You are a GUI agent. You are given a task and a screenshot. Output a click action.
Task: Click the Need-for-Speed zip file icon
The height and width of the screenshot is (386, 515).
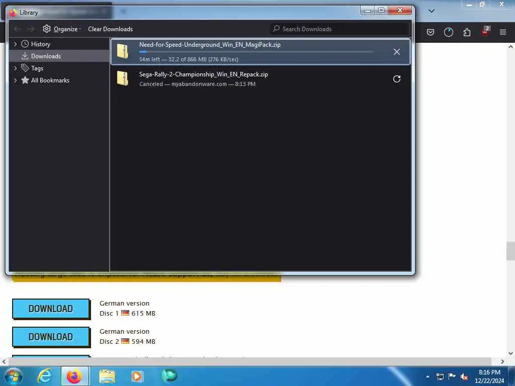[x=123, y=51]
